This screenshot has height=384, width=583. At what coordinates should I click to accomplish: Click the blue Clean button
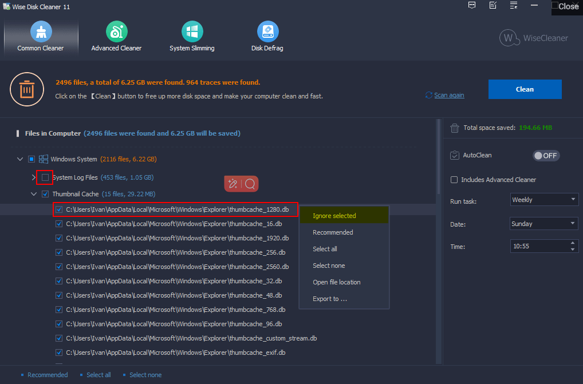coord(525,89)
